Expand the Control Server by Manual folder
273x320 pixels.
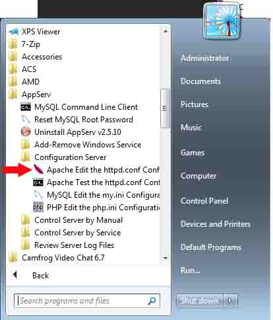point(72,220)
